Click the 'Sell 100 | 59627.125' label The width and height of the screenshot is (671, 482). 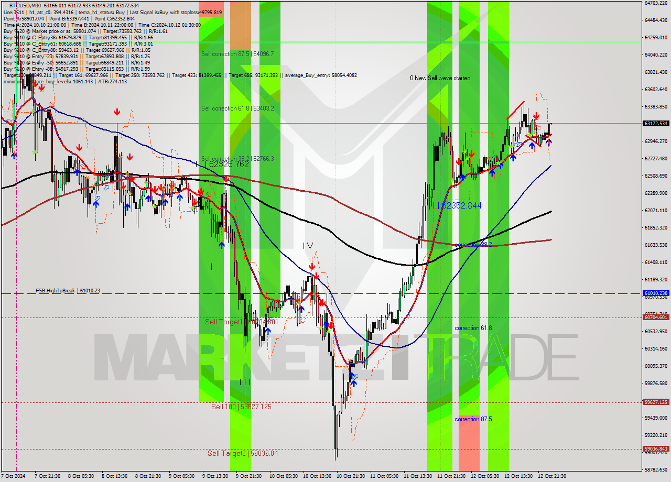coord(241,407)
